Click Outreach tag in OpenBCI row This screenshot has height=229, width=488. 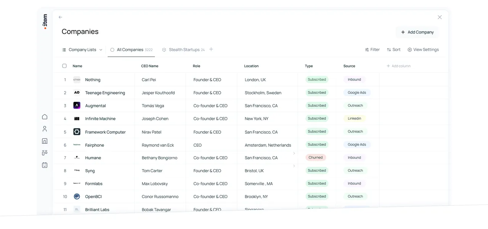[x=355, y=197]
